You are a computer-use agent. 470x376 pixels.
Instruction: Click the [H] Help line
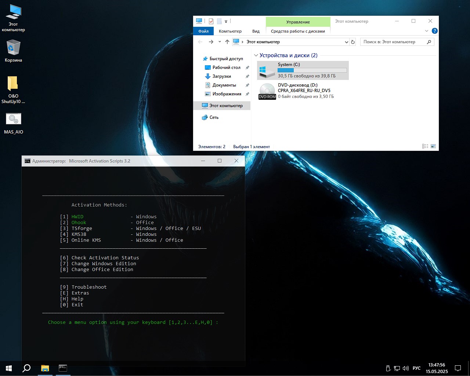(72, 299)
